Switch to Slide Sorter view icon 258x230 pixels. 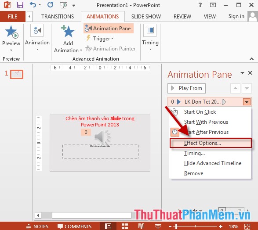tap(125, 226)
